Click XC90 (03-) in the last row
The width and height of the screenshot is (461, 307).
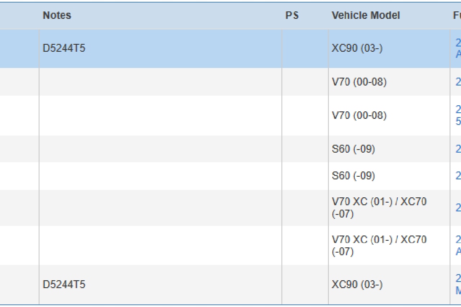pyautogui.click(x=357, y=285)
